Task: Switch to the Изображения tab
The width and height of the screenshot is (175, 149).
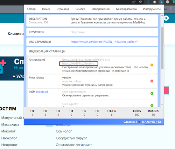Action: pyautogui.click(x=100, y=9)
